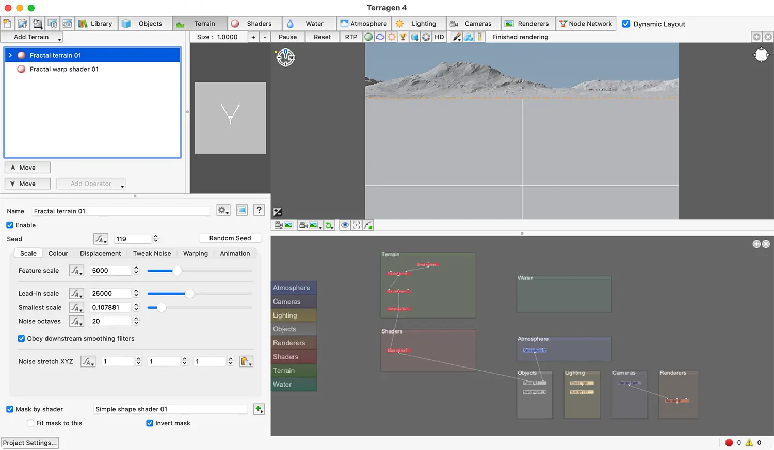Viewport: 774px width, 450px height.
Task: Open the help question mark button
Action: click(x=259, y=210)
